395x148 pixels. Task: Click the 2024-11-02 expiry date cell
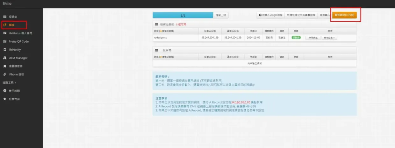coord(253,38)
